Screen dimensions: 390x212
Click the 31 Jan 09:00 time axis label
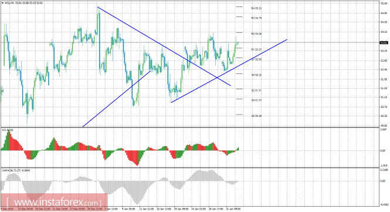[x=233, y=209]
